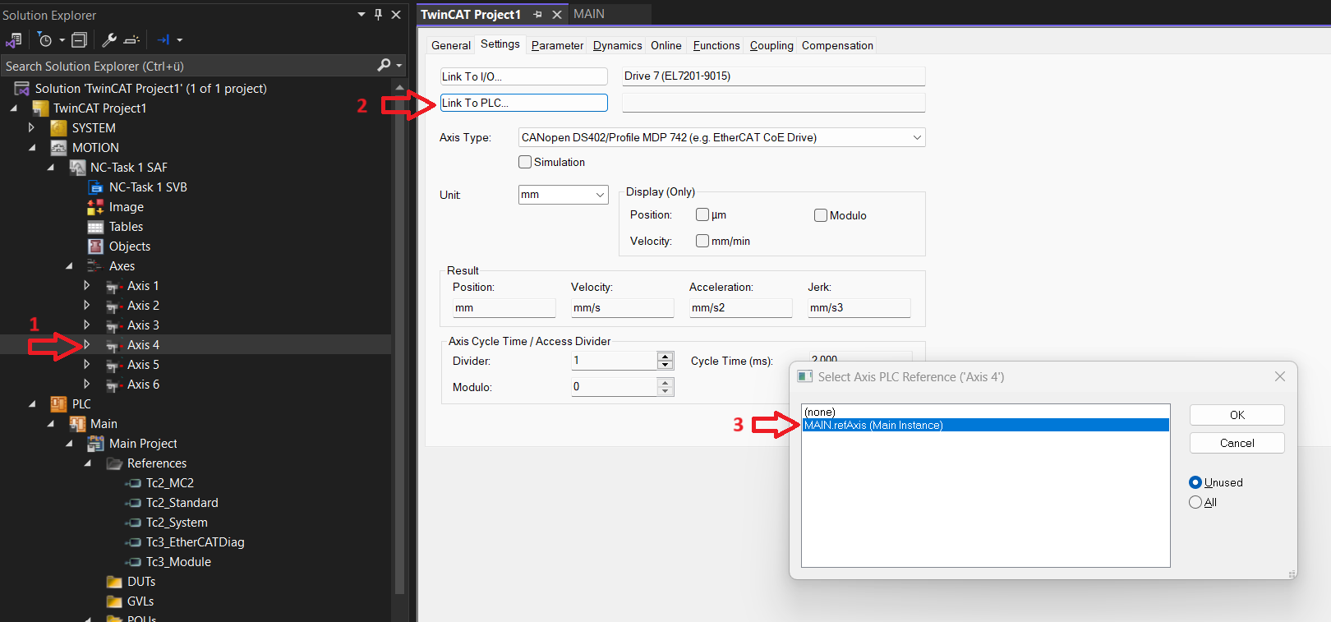This screenshot has width=1331, height=622.
Task: Click the NC-Task 1 SAF icon
Action: tap(77, 168)
